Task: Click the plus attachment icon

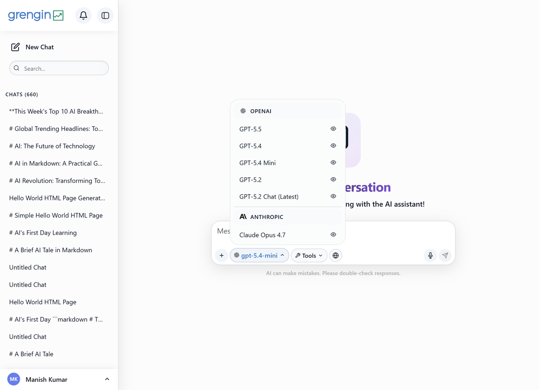Action: pyautogui.click(x=221, y=256)
